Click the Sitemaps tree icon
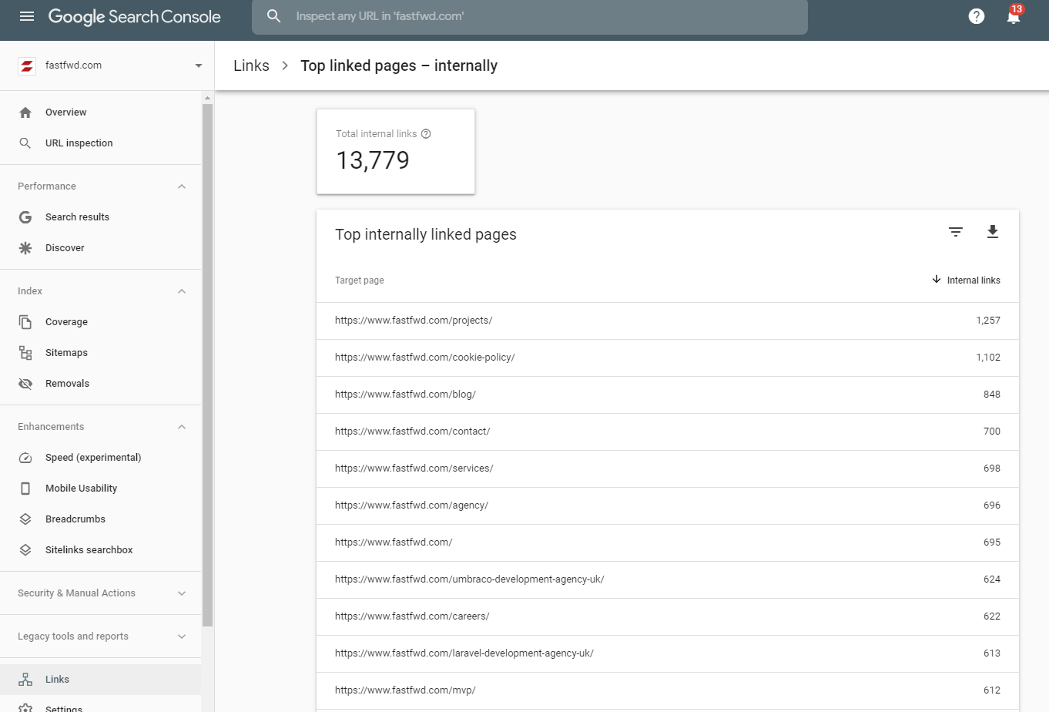1049x712 pixels. (x=25, y=353)
